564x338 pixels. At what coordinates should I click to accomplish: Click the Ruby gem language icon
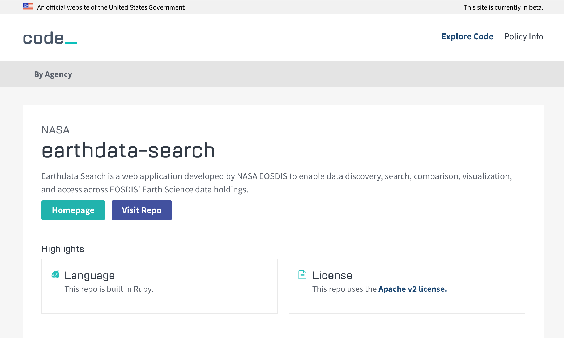[55, 274]
